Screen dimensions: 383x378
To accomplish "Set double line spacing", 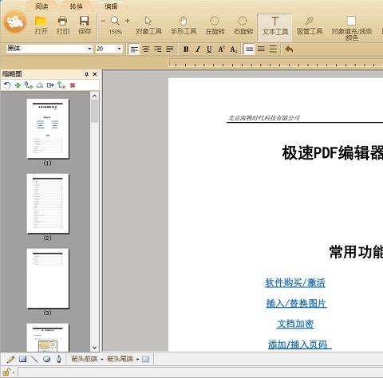I will tap(273, 49).
